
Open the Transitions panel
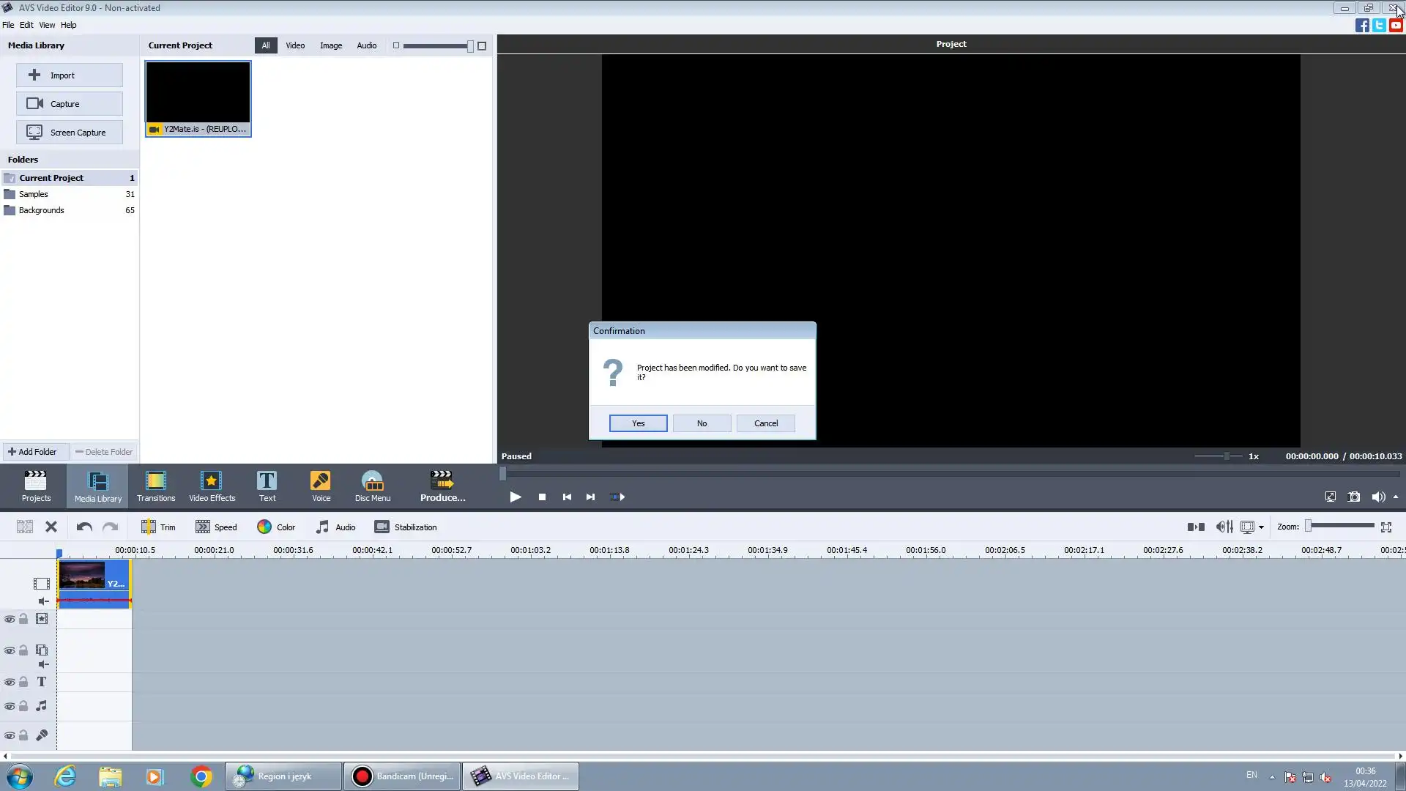click(156, 486)
